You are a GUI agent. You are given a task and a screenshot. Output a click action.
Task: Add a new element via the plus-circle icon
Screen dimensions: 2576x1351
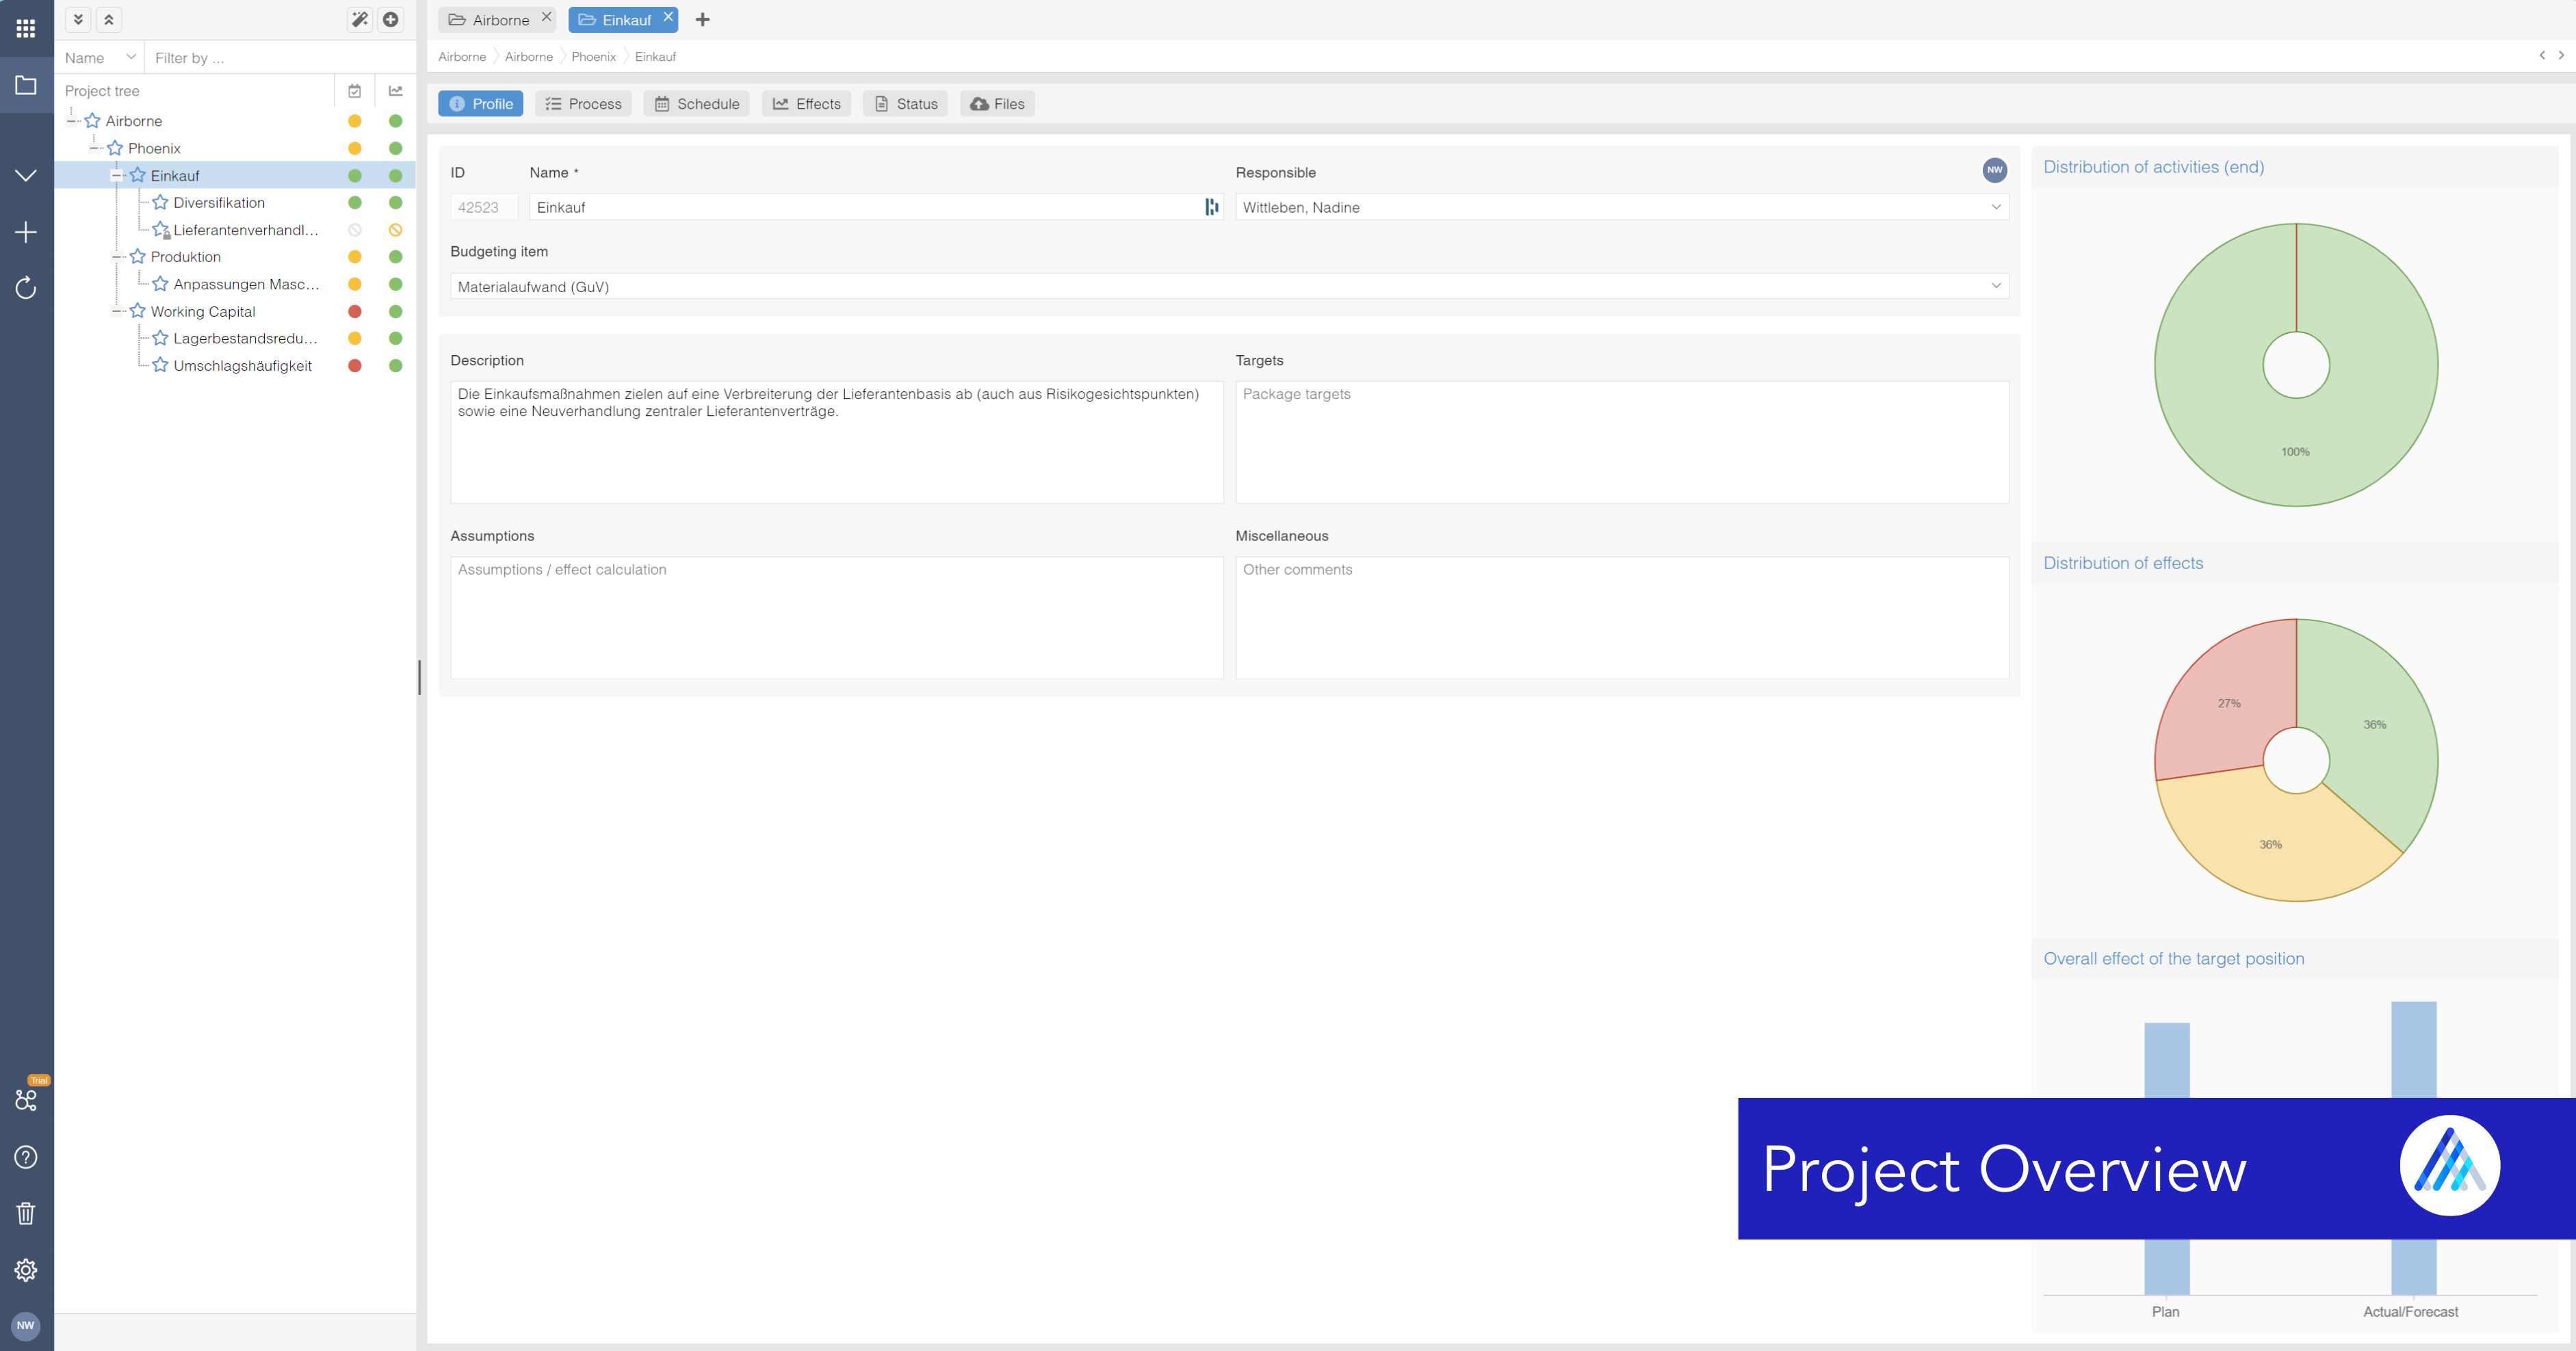391,18
